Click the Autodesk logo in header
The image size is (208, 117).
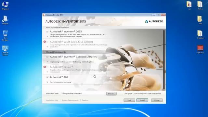[154, 21]
